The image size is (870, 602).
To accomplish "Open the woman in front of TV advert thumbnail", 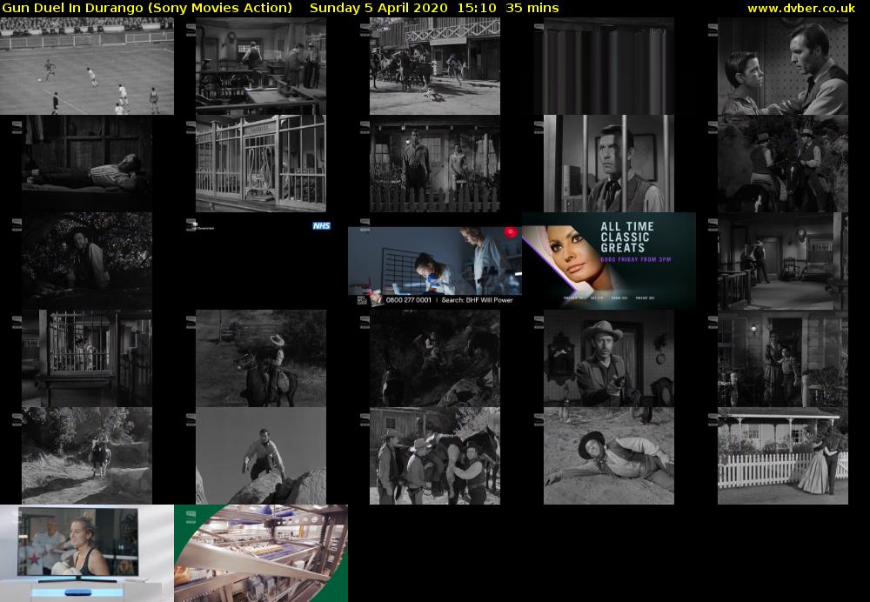I will point(86,553).
